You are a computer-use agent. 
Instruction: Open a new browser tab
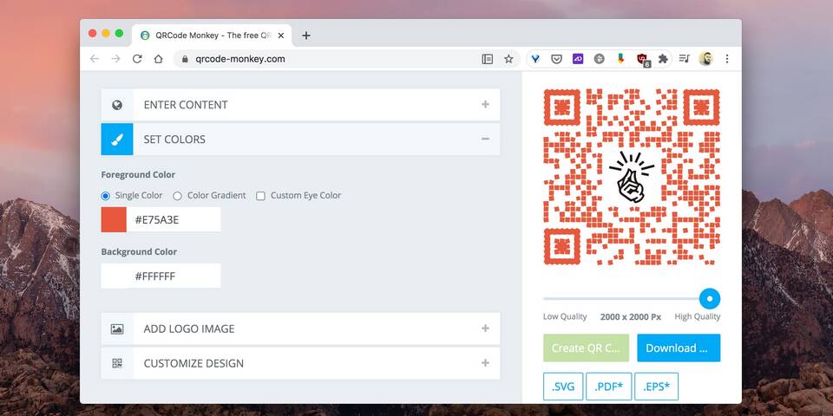pyautogui.click(x=306, y=36)
